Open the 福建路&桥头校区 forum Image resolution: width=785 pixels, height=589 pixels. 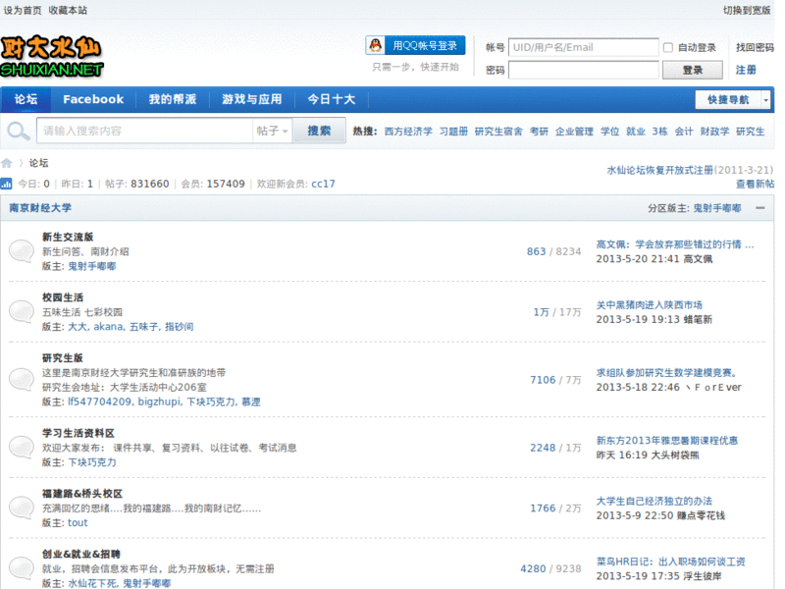coord(82,494)
